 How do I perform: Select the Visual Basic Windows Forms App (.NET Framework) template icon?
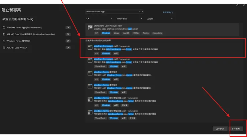click(x=90, y=61)
